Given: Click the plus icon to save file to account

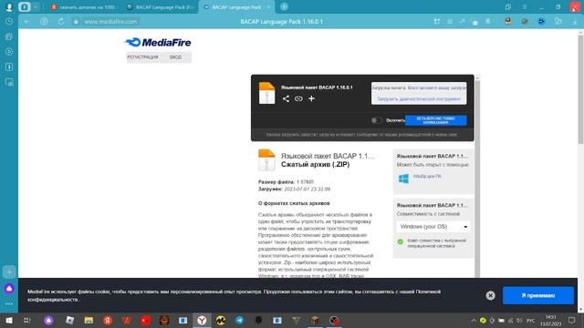Looking at the screenshot, I should 311,98.
